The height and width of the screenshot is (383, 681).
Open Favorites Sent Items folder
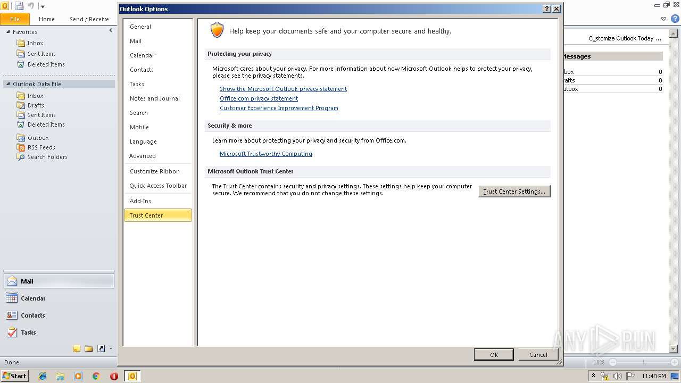pos(41,54)
